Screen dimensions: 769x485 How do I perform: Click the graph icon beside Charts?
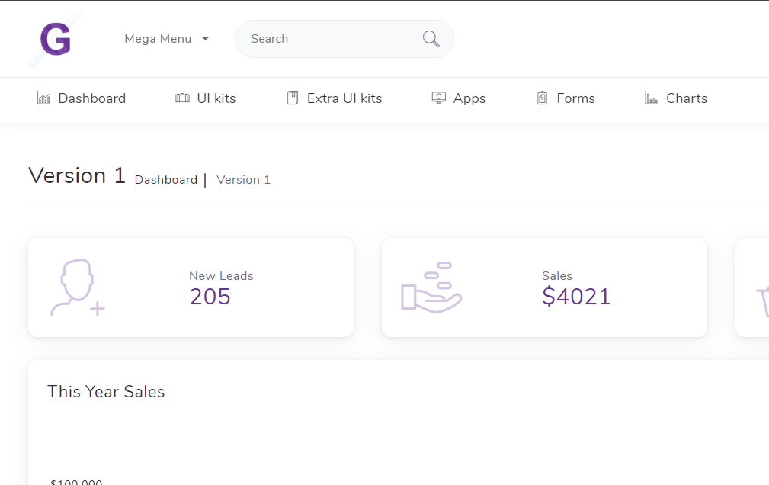651,98
